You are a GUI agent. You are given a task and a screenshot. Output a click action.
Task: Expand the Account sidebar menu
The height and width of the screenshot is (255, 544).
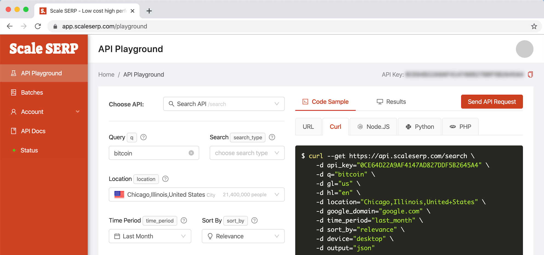[x=44, y=112]
